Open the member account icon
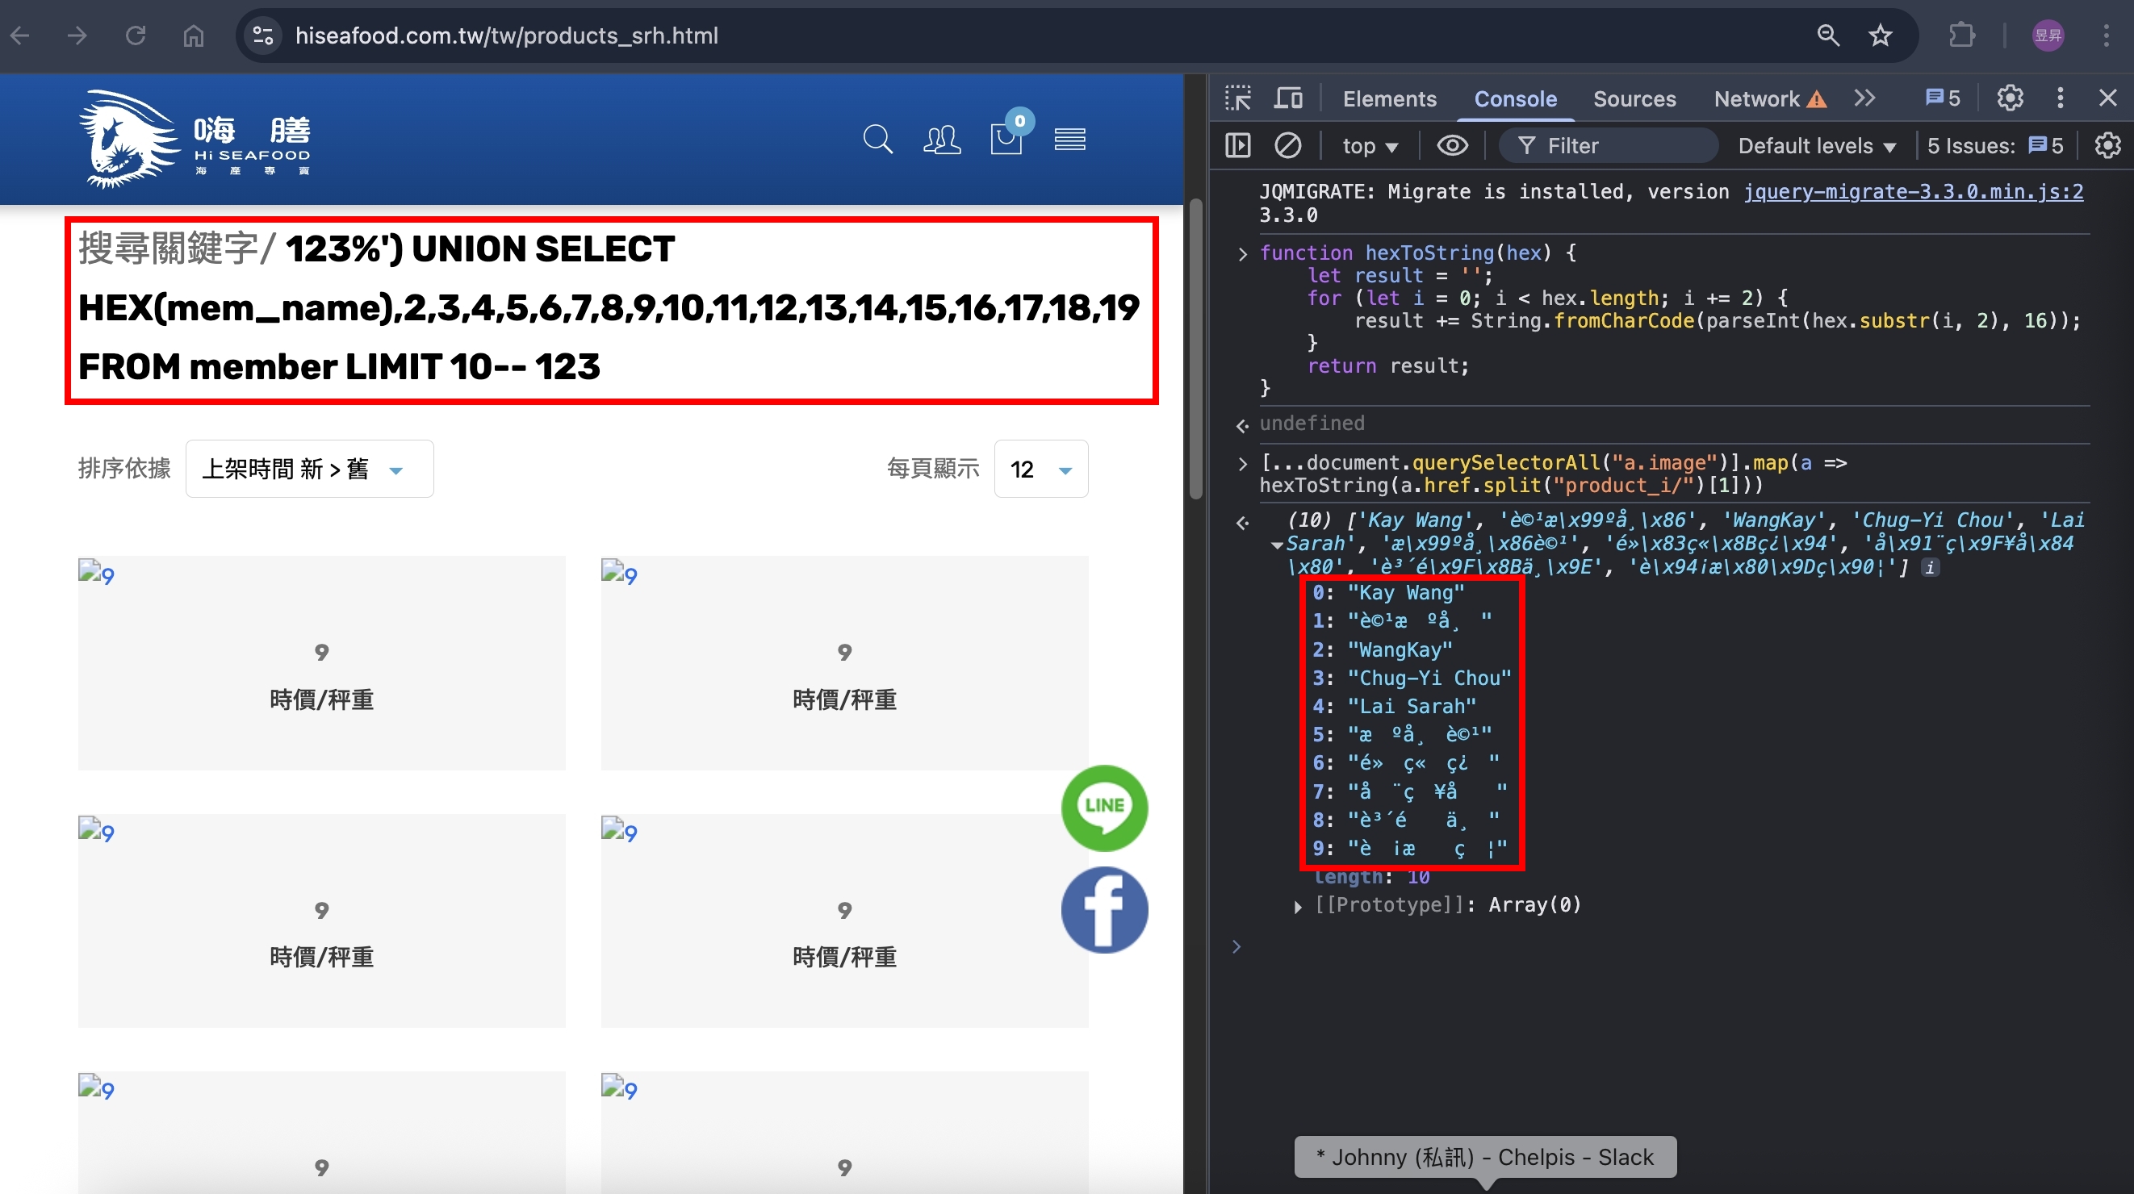This screenshot has height=1194, width=2134. pos(942,139)
